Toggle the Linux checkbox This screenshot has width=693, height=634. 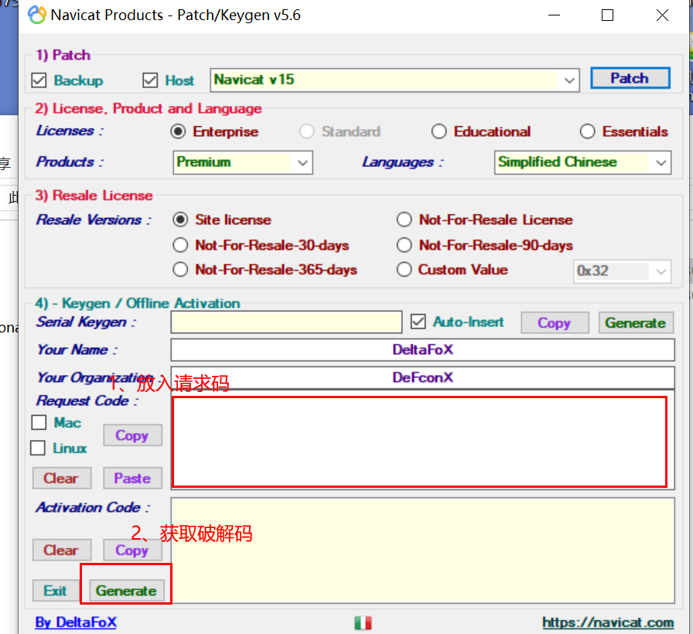click(x=38, y=448)
